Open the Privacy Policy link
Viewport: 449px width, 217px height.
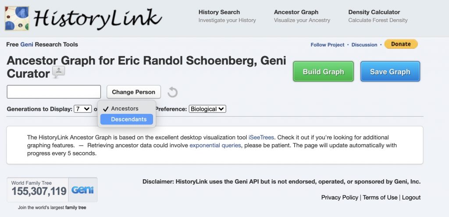340,198
